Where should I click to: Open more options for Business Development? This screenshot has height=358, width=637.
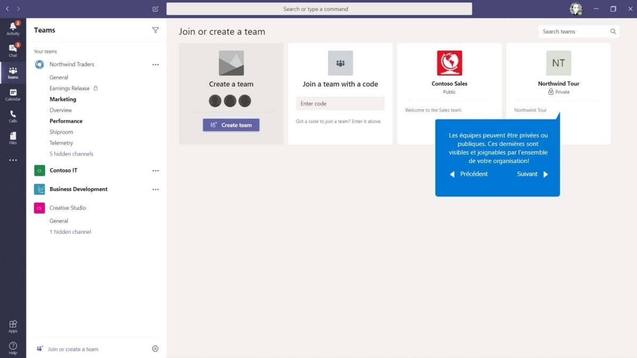[x=155, y=189]
